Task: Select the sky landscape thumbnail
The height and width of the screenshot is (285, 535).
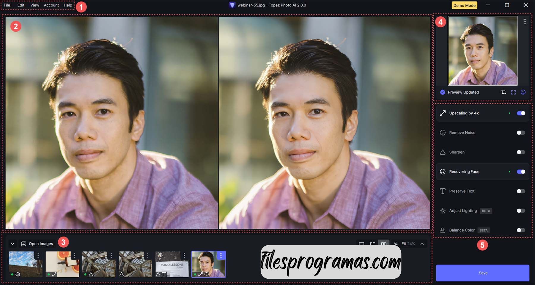Action: 26,264
